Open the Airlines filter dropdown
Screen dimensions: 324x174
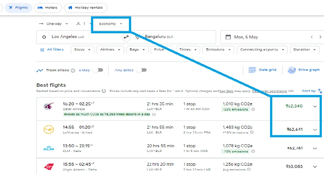(110, 50)
